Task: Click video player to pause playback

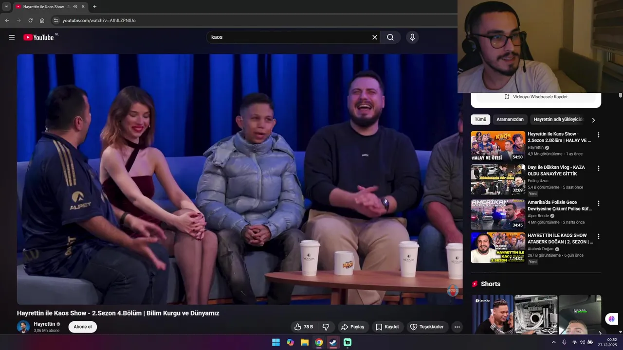Action: click(239, 179)
